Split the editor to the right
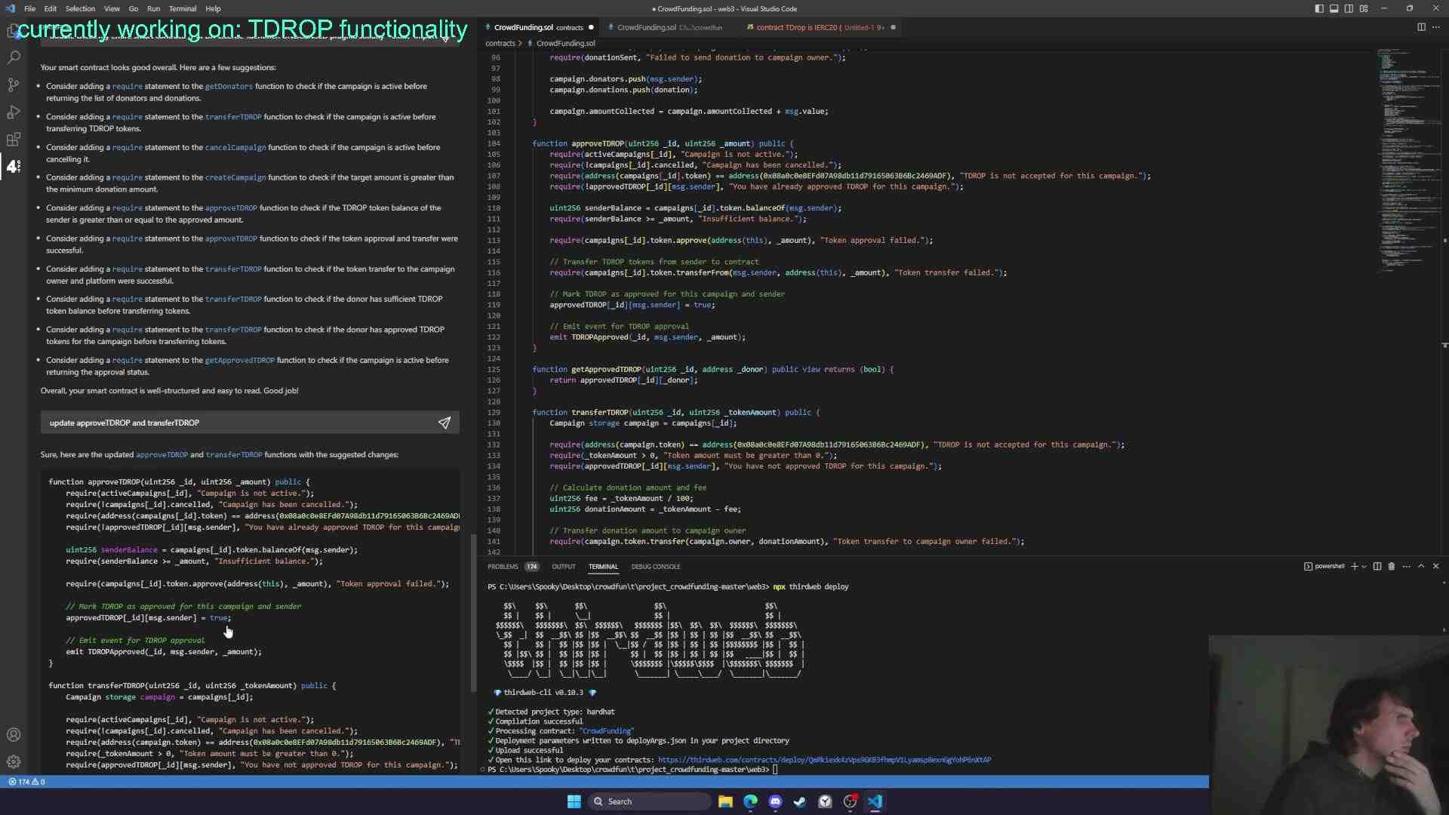The image size is (1449, 815). coord(1421,27)
